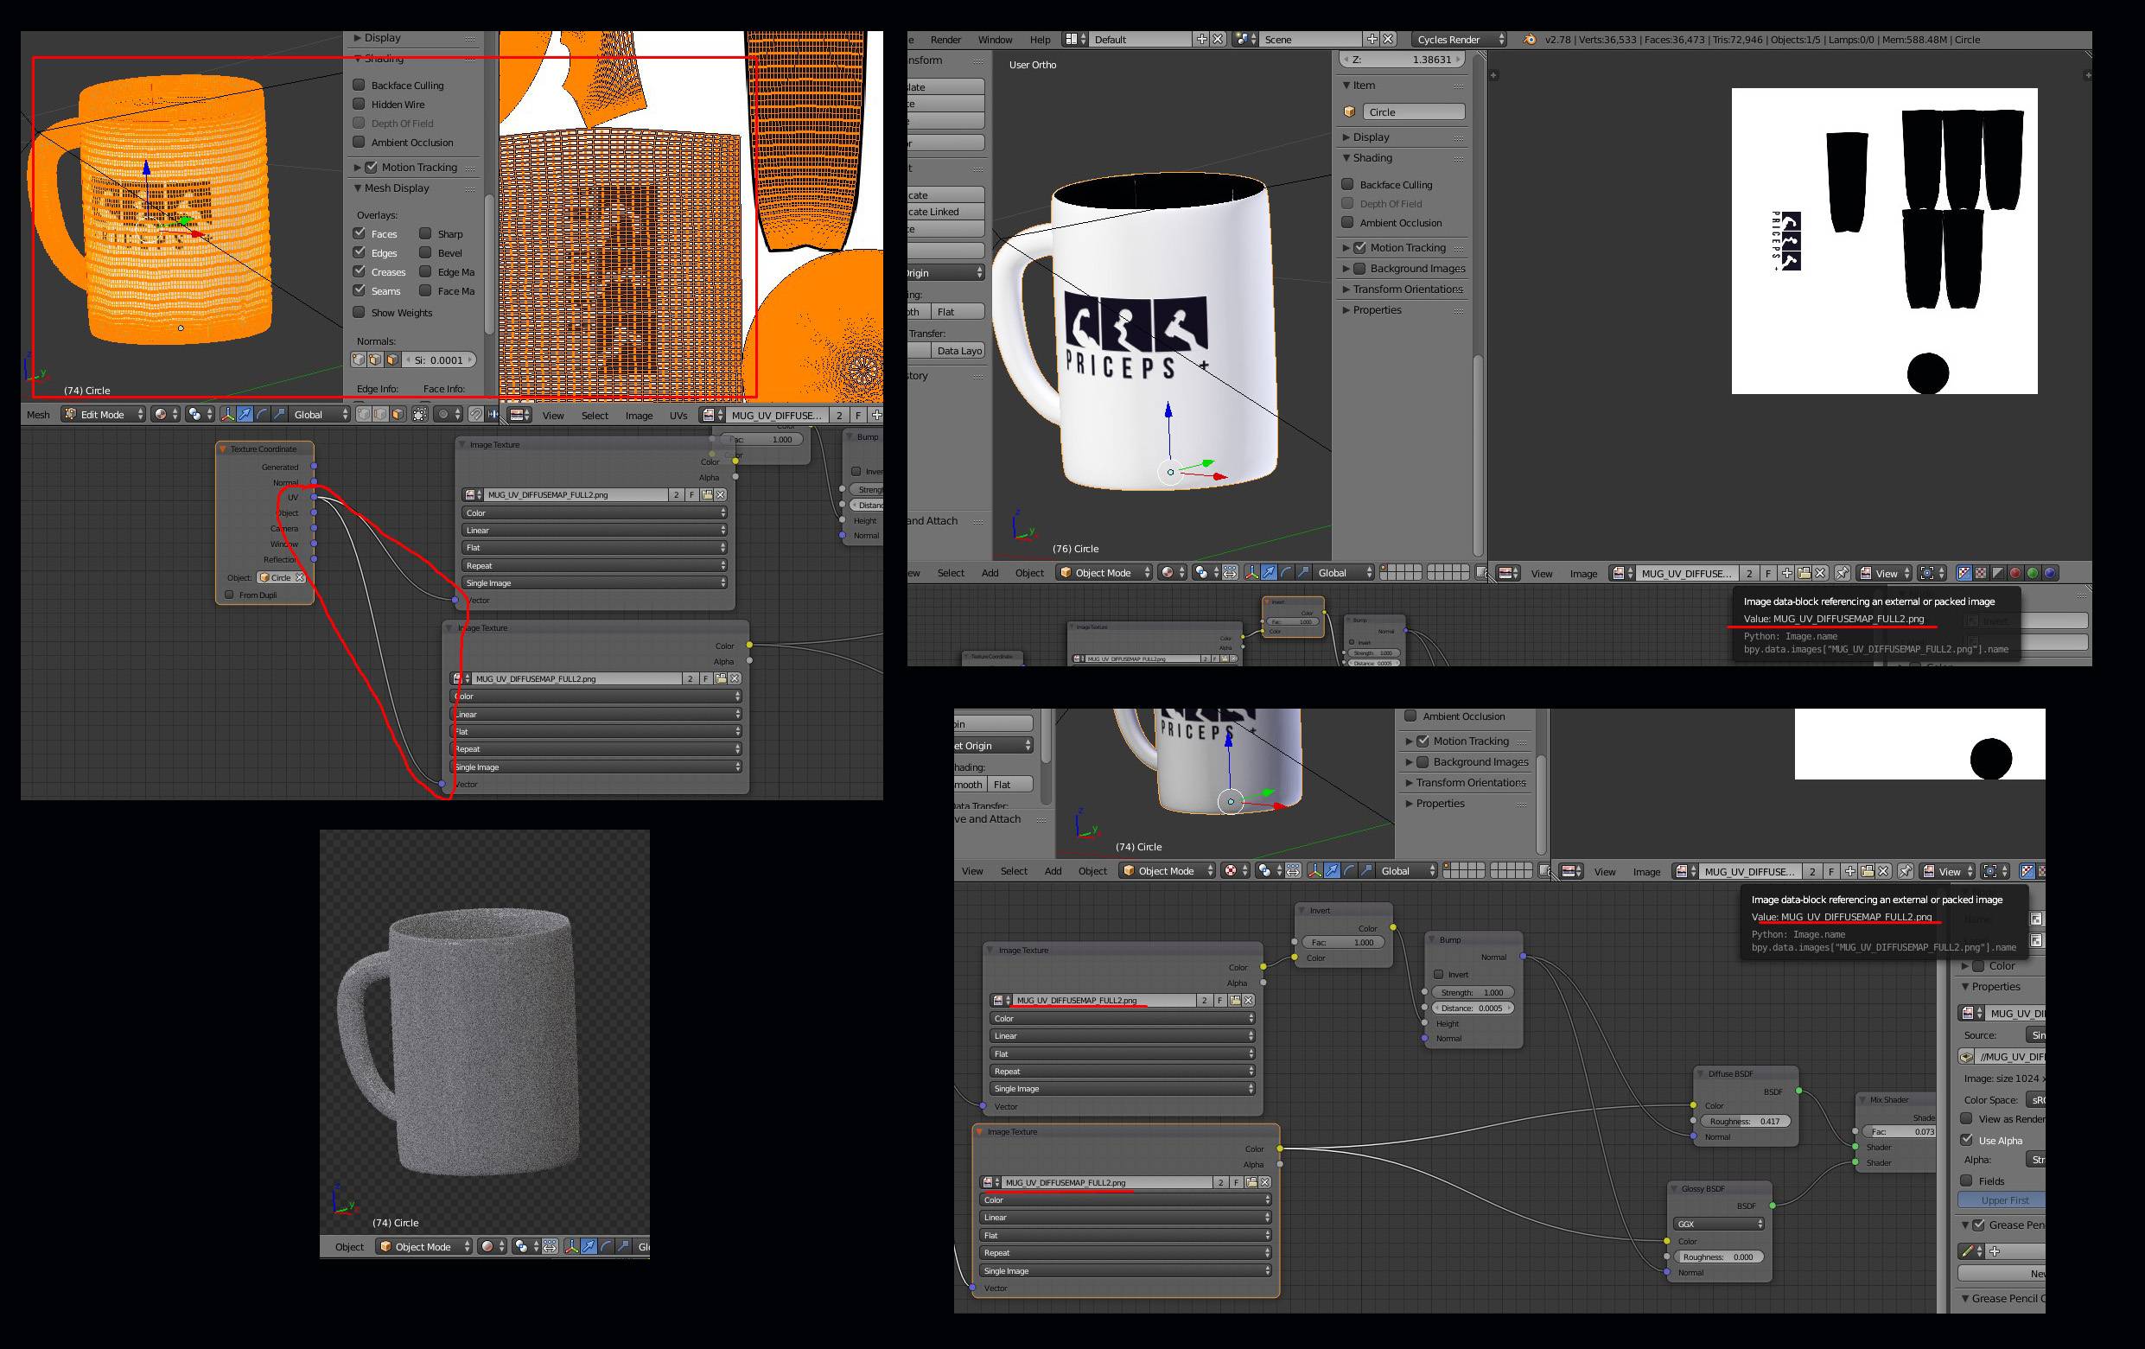This screenshot has width=2145, height=1349.
Task: Click the orange object cube icon beside the Circle name field
Action: [1350, 112]
